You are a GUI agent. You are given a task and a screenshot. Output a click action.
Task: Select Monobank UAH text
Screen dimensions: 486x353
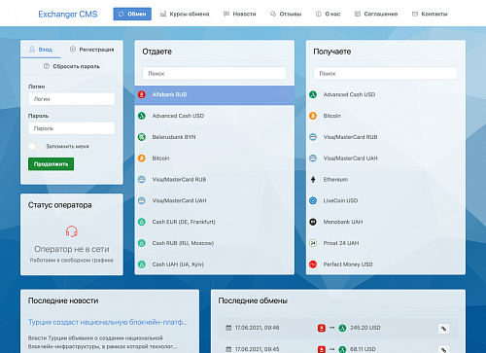[x=343, y=222]
